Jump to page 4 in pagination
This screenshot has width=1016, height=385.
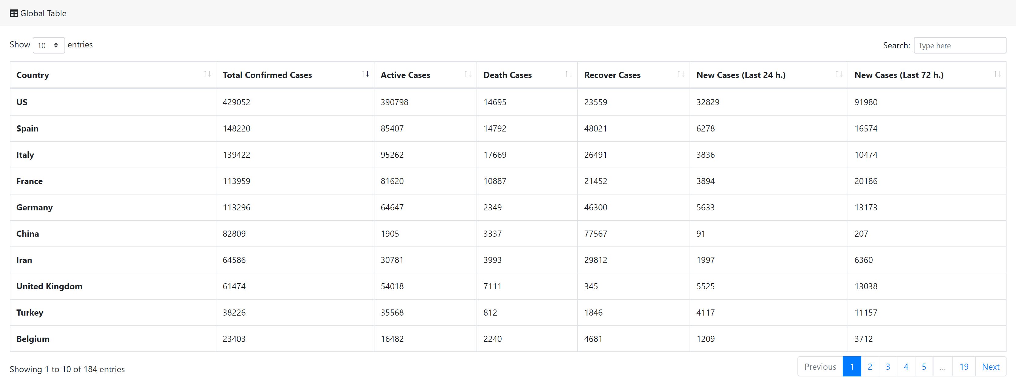pos(906,367)
